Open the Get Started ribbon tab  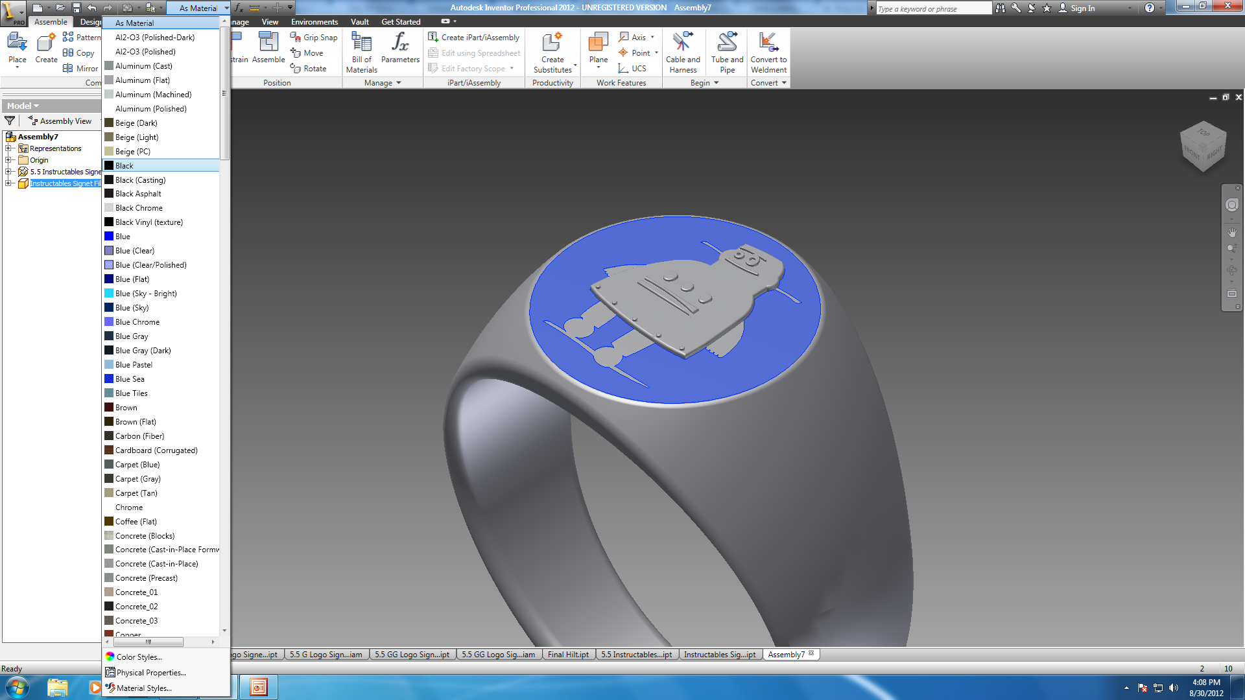[401, 22]
